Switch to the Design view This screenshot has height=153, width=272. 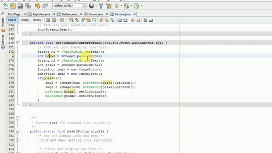(25, 20)
